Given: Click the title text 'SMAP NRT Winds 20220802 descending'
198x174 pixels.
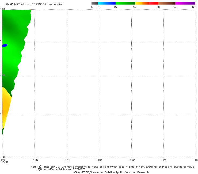Looking at the screenshot, I should pyautogui.click(x=34, y=5).
